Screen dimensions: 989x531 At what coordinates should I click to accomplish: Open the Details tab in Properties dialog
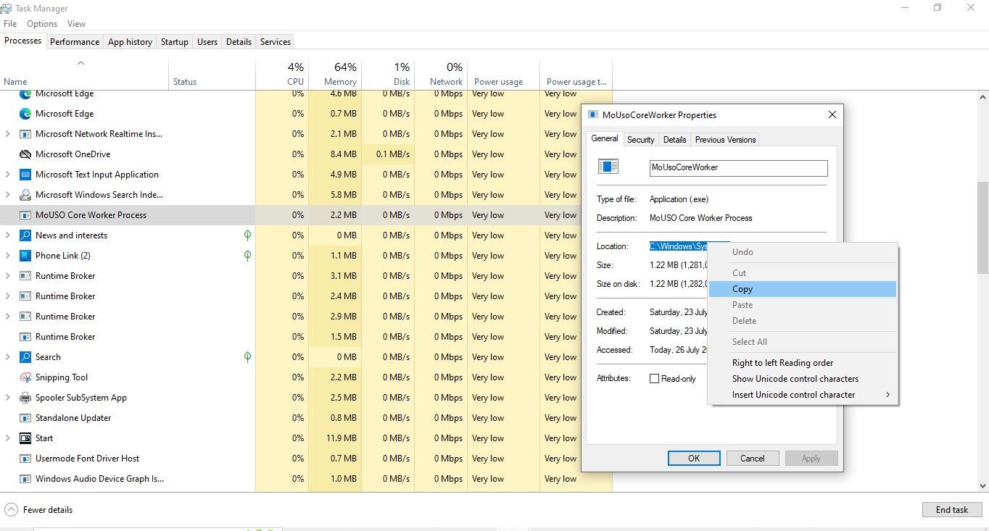point(674,140)
